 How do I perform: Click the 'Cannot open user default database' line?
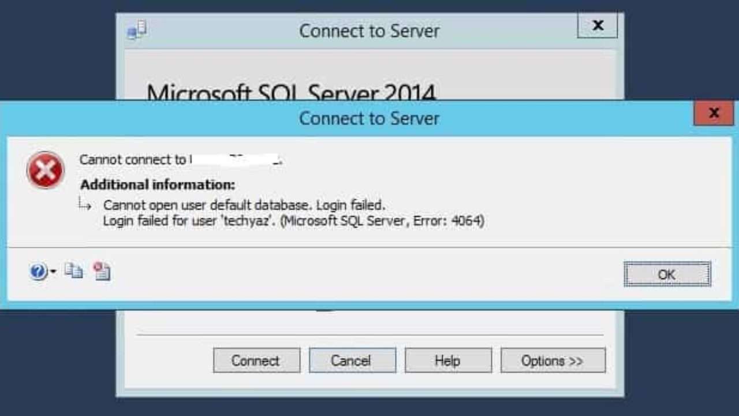[x=244, y=205]
